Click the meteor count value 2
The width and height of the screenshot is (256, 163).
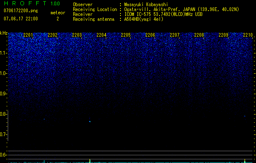point(58,19)
